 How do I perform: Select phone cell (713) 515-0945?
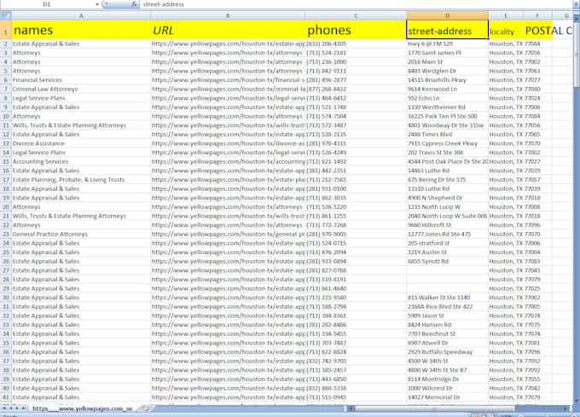point(356,397)
